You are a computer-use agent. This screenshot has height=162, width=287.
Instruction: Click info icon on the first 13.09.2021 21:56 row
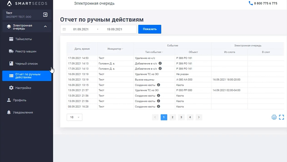click(x=159, y=95)
